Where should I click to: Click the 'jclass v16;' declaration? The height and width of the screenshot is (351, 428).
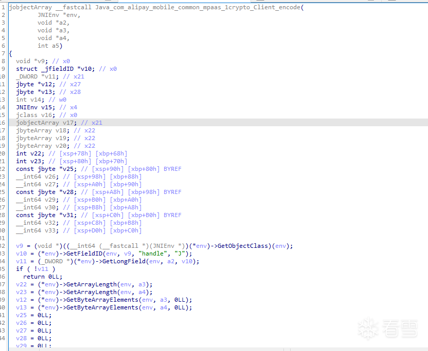tap(35, 115)
